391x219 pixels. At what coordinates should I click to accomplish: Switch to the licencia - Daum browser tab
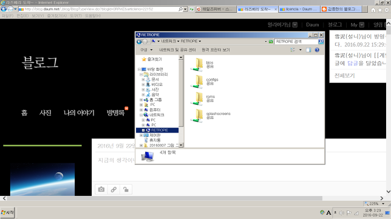coord(299,9)
